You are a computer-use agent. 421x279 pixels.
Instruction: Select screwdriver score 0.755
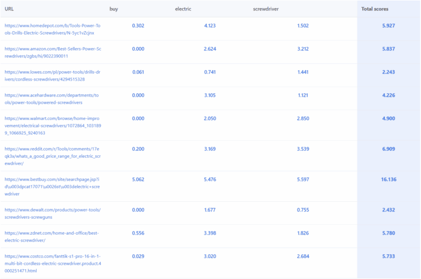click(x=303, y=210)
